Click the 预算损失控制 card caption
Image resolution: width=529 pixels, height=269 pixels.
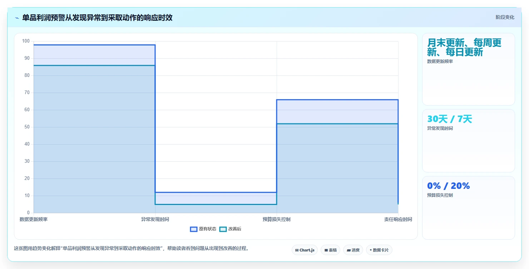coord(440,195)
